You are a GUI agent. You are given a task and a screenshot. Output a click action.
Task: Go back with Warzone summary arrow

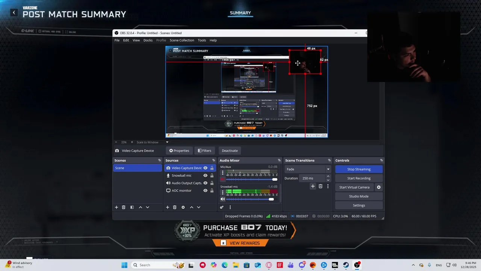14,13
